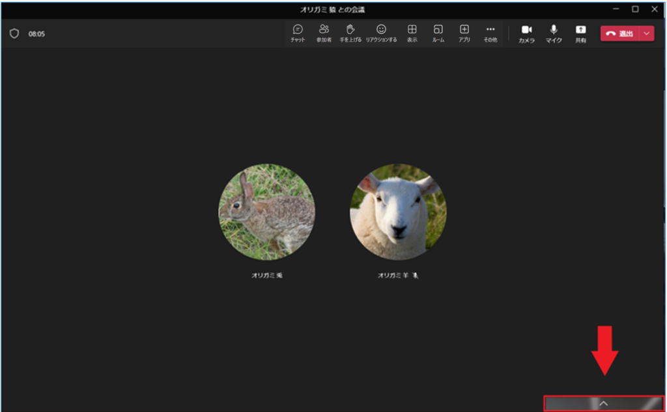Share your screen with 共有 icon

coord(580,33)
